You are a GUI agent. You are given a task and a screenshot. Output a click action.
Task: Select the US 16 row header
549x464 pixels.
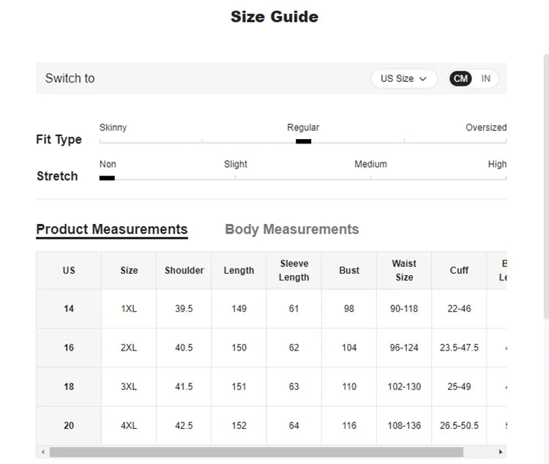pyautogui.click(x=69, y=348)
